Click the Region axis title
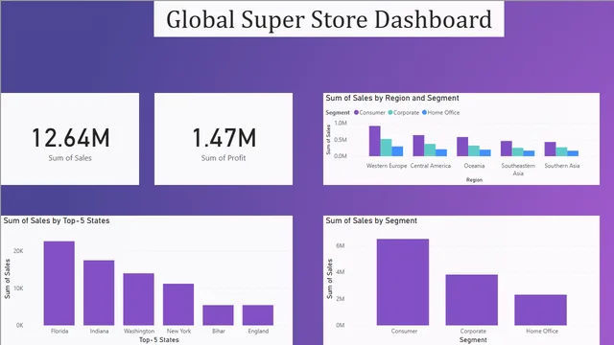This screenshot has height=345, width=614. [x=474, y=180]
